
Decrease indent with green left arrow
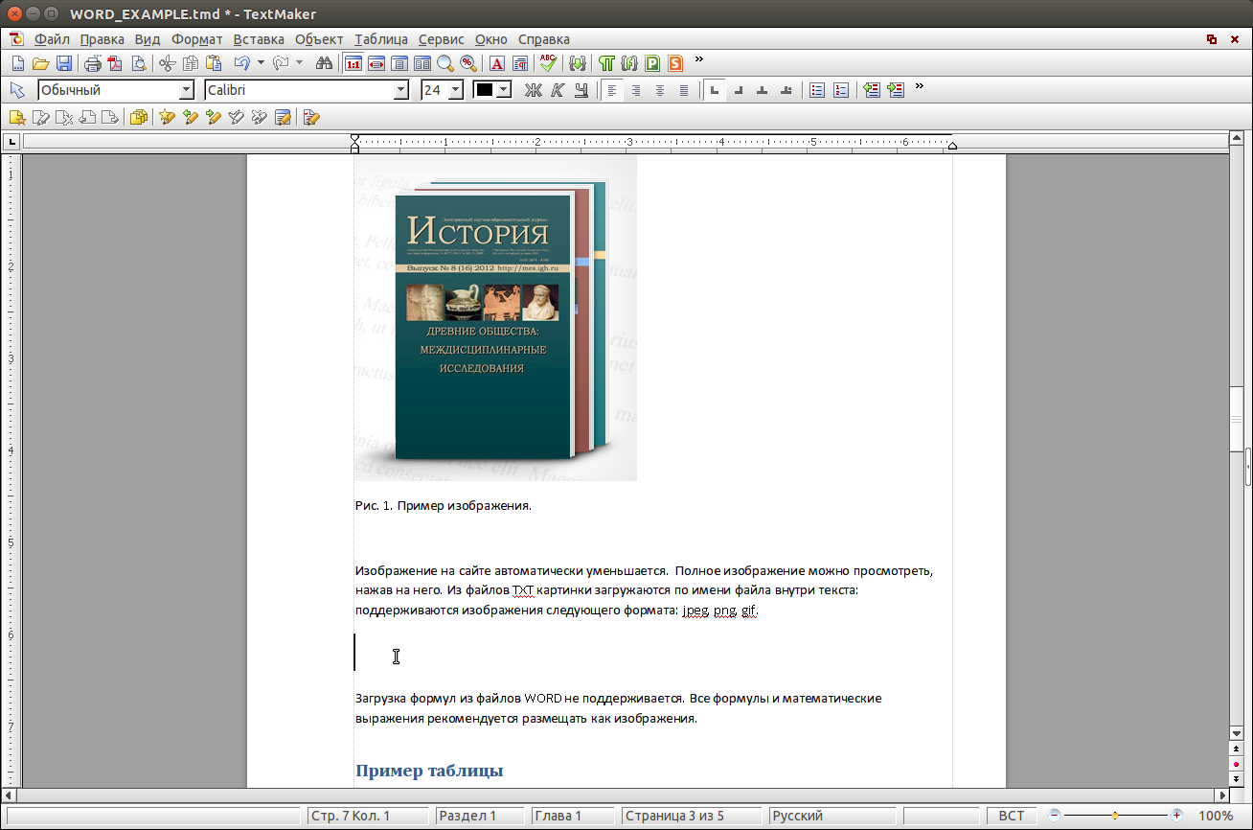(872, 90)
